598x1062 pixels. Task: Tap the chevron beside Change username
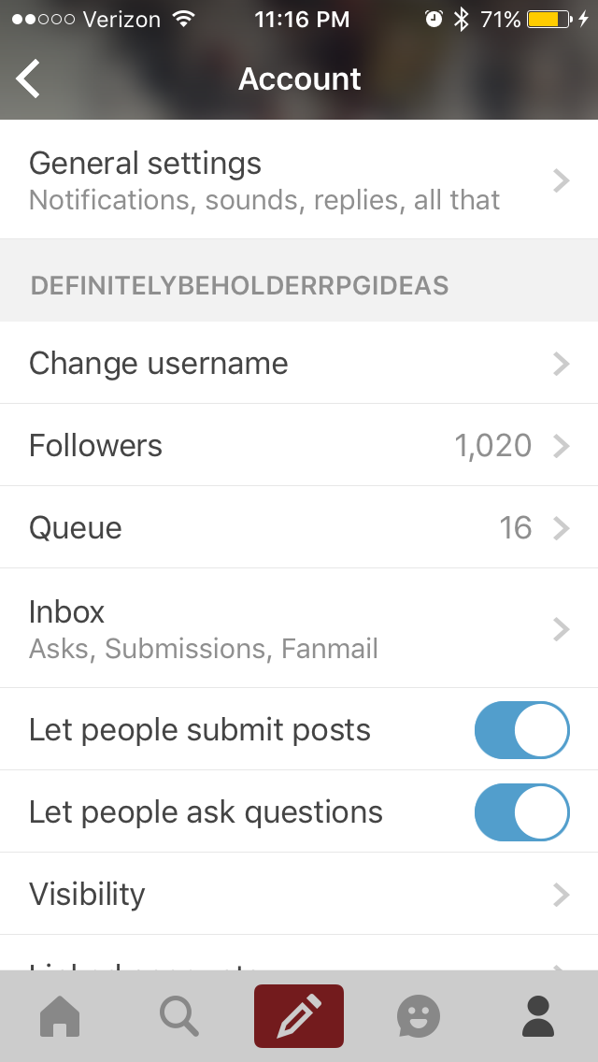561,363
